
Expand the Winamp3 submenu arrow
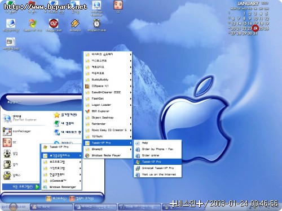click(130, 149)
